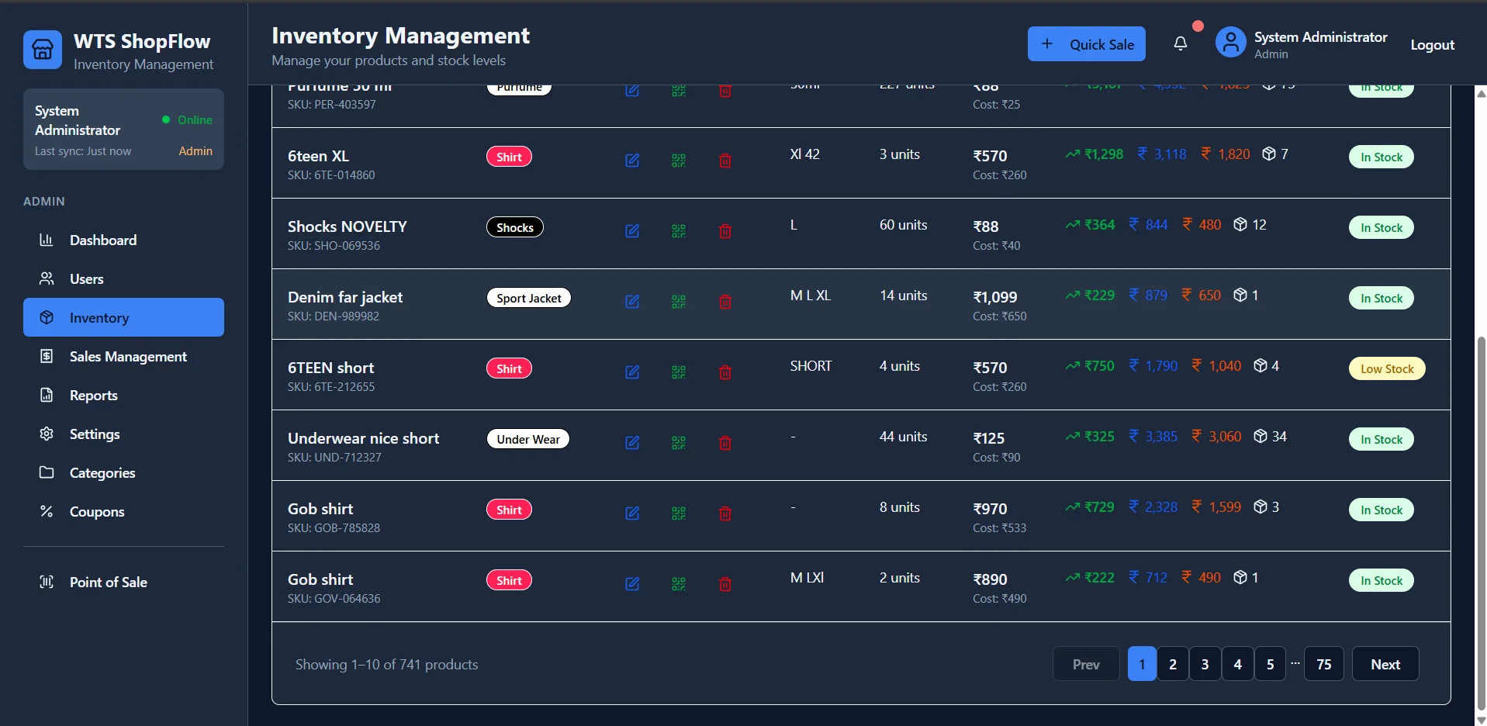Open the Reports page
The image size is (1487, 726).
pos(123,395)
